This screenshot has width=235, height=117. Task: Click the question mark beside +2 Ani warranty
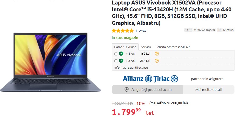tap(157, 61)
